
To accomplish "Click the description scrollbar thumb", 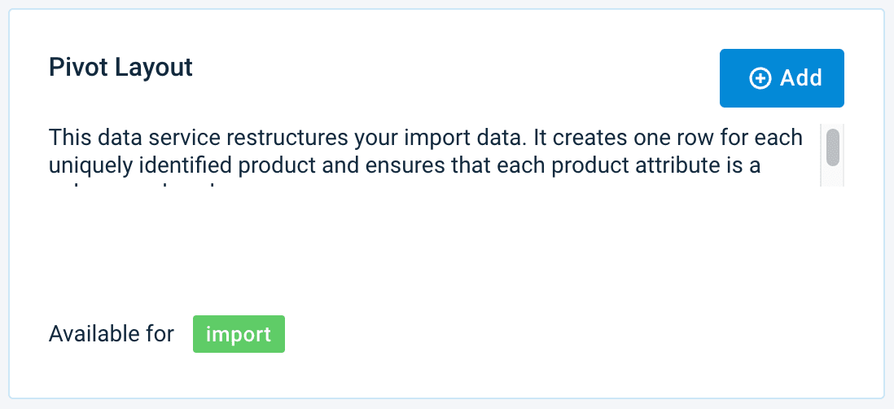I will point(833,147).
